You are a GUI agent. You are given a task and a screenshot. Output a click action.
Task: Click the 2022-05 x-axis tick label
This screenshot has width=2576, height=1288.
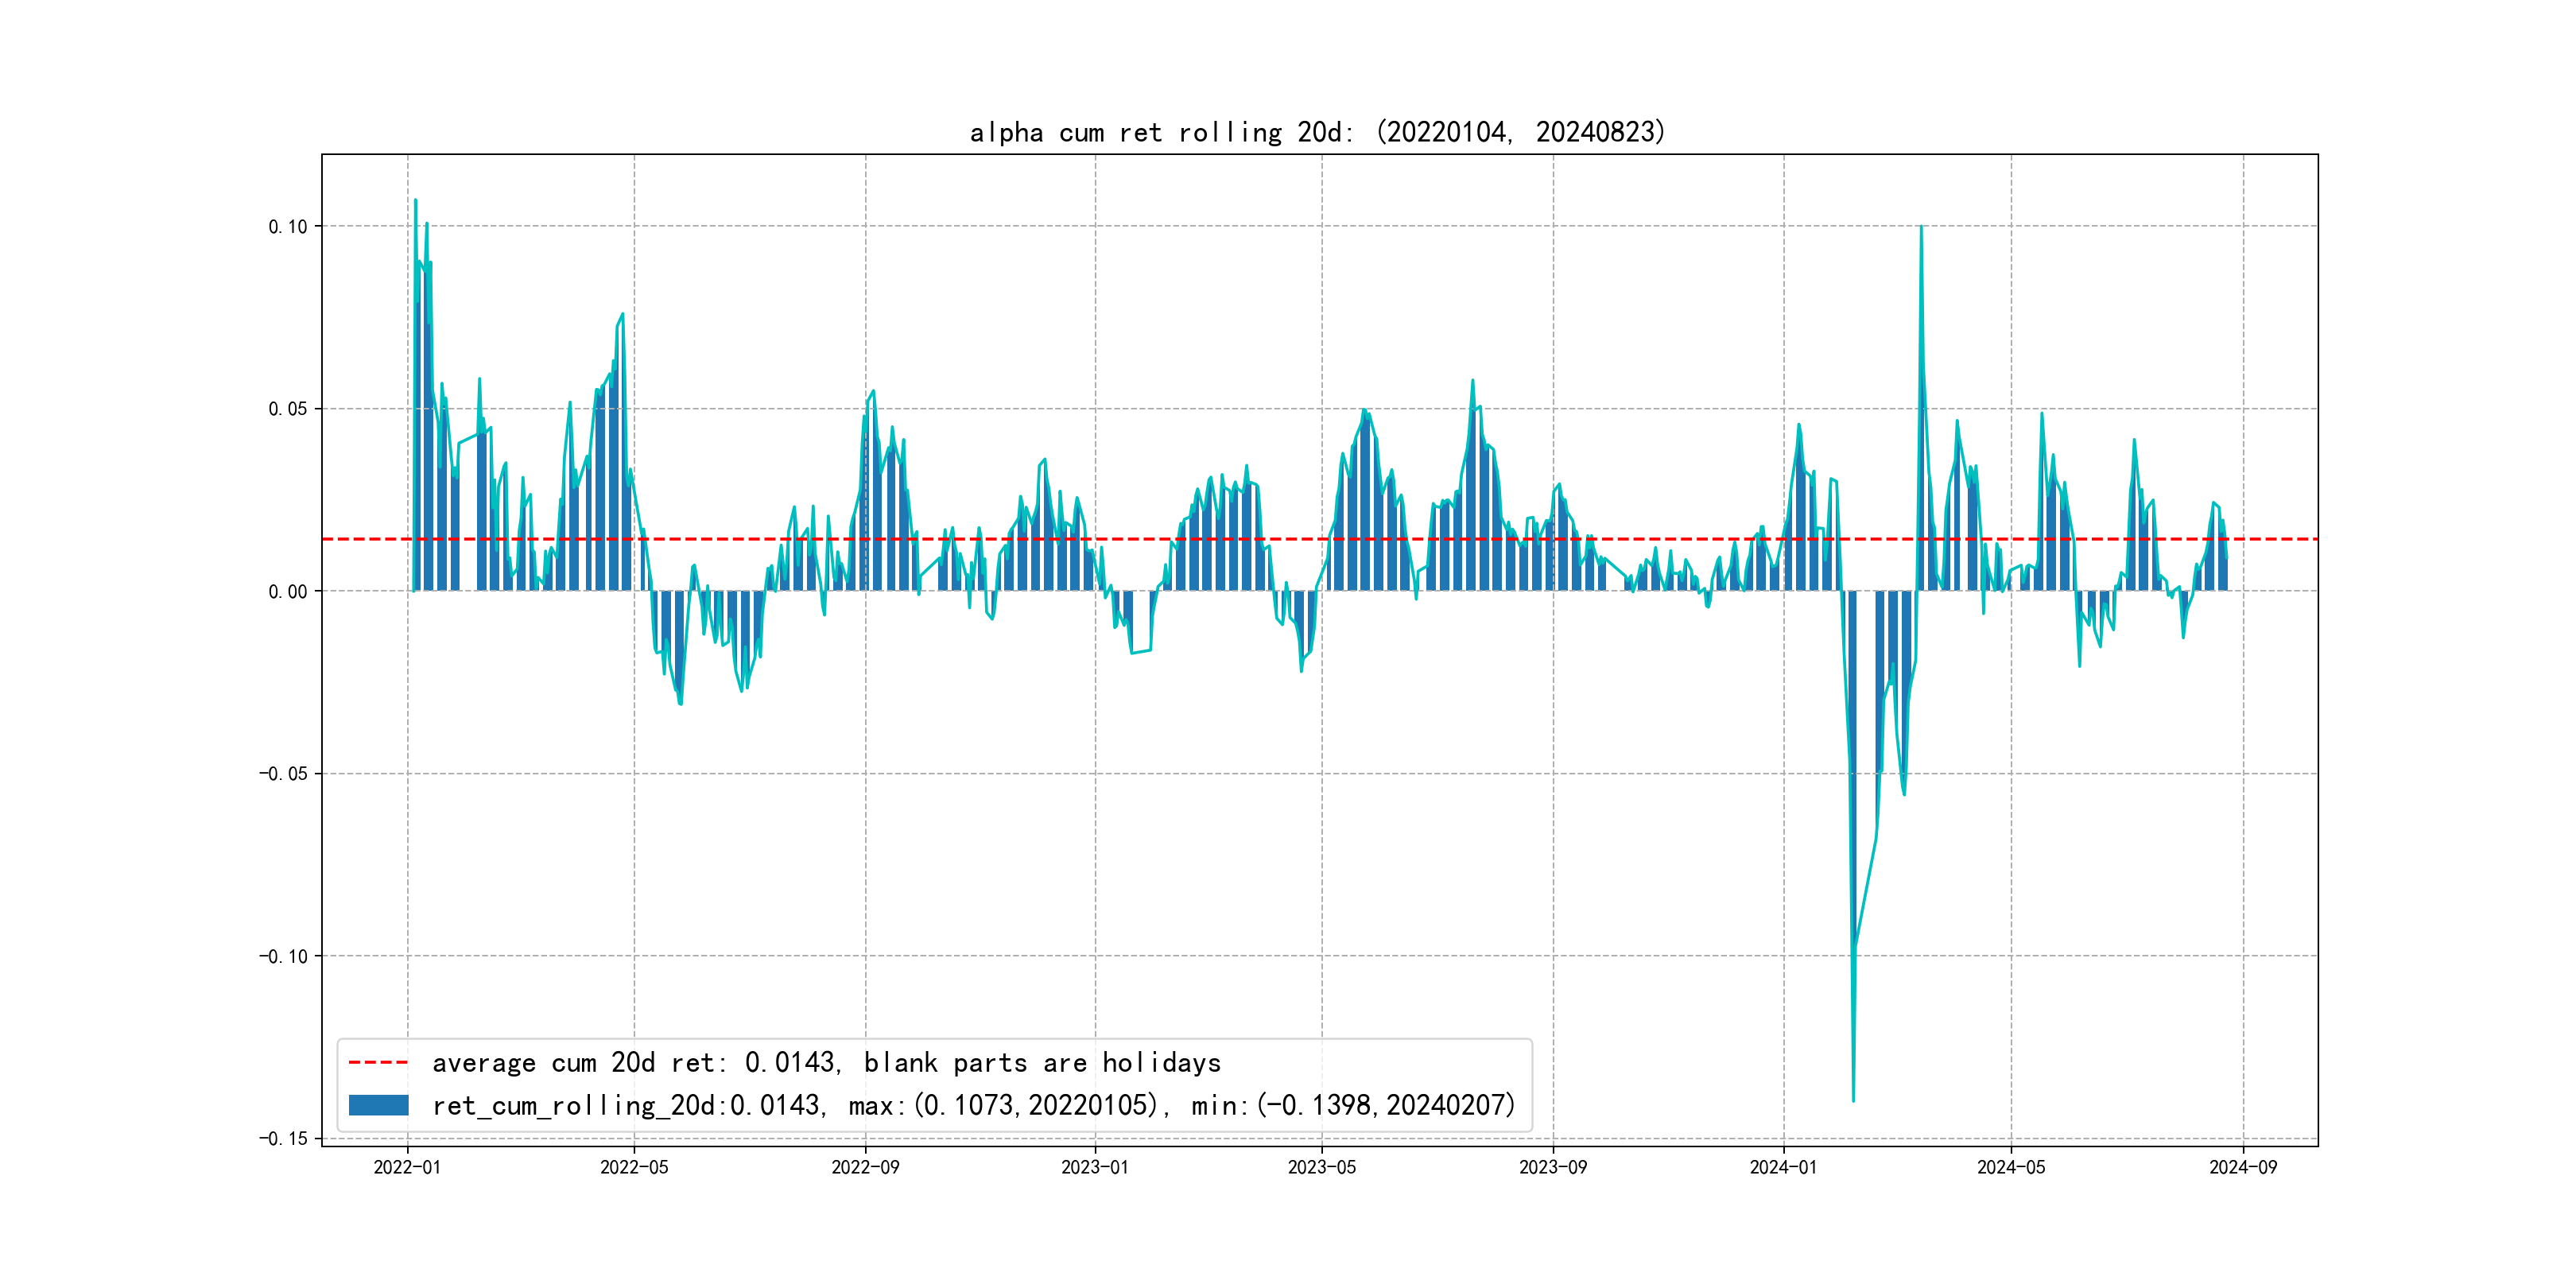click(x=634, y=1167)
